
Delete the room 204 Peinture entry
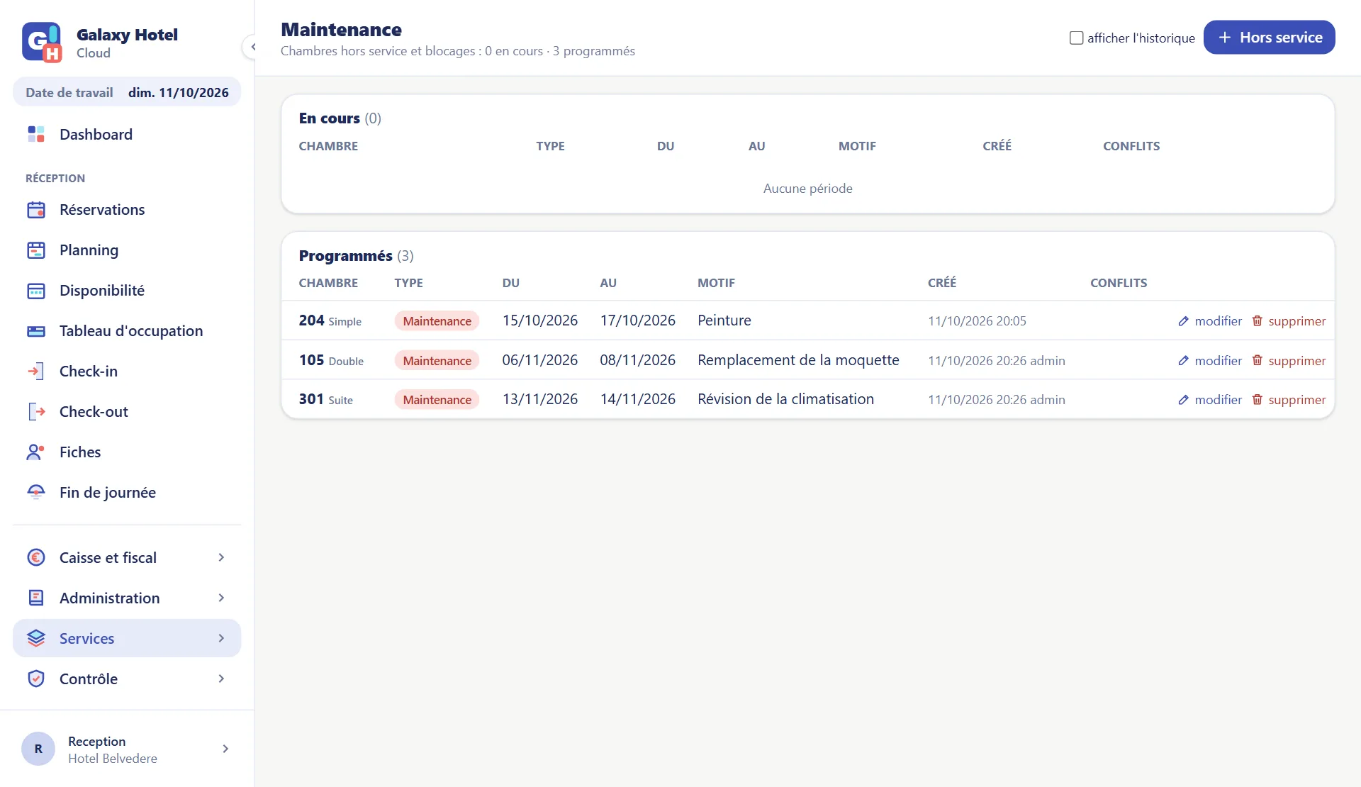[x=1289, y=321]
